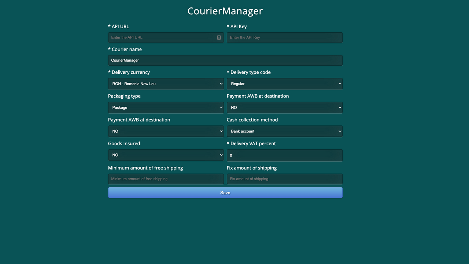Click the Minimum amount of free shipping field

coord(166,179)
